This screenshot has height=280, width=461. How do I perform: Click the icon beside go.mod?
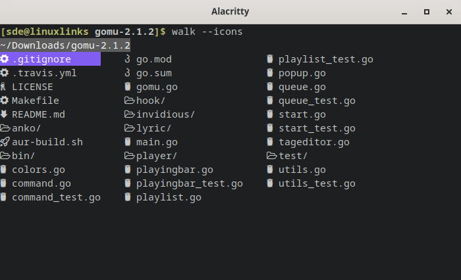127,59
